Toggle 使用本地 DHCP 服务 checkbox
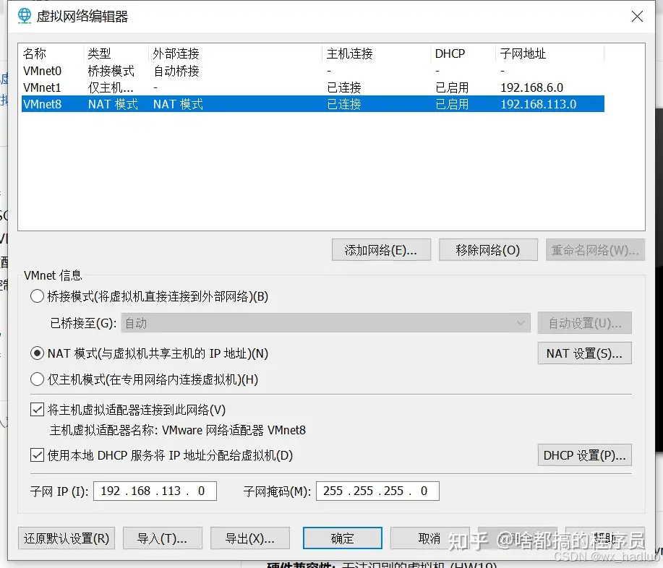The image size is (663, 568). [x=37, y=455]
